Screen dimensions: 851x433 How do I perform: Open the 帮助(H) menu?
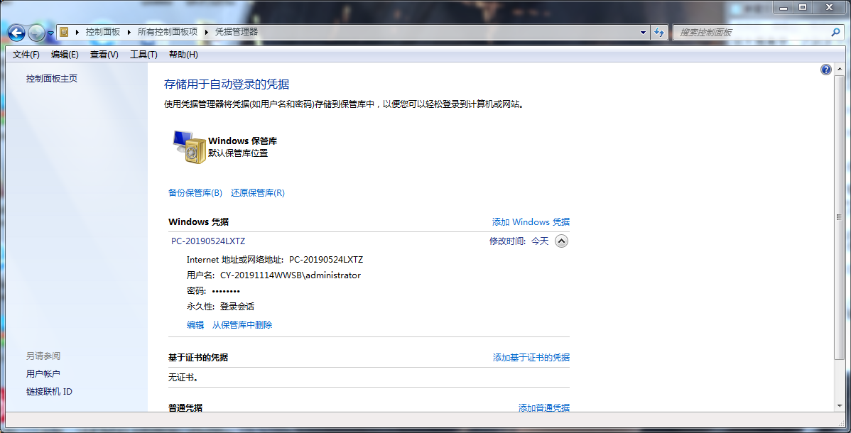[x=183, y=54]
